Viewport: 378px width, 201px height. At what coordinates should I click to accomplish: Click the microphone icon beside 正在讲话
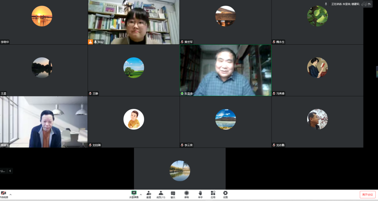pyautogui.click(x=326, y=4)
